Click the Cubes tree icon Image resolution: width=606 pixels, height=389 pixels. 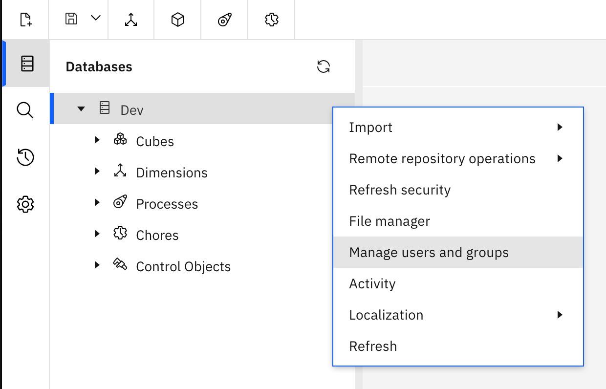[x=120, y=139]
